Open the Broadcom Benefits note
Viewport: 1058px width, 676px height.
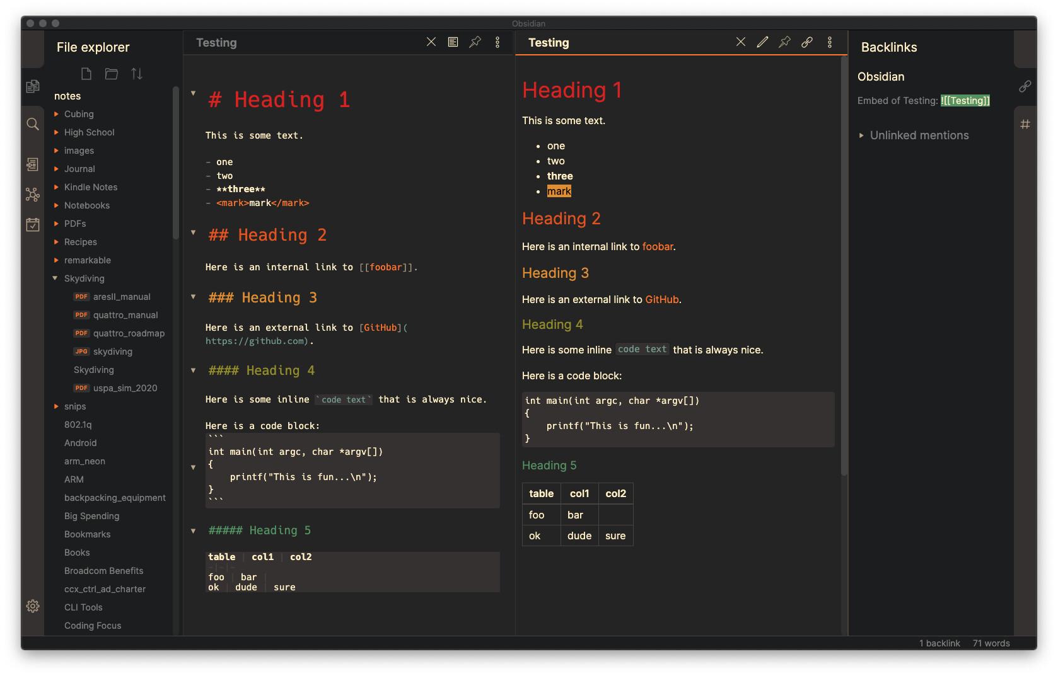(x=104, y=571)
